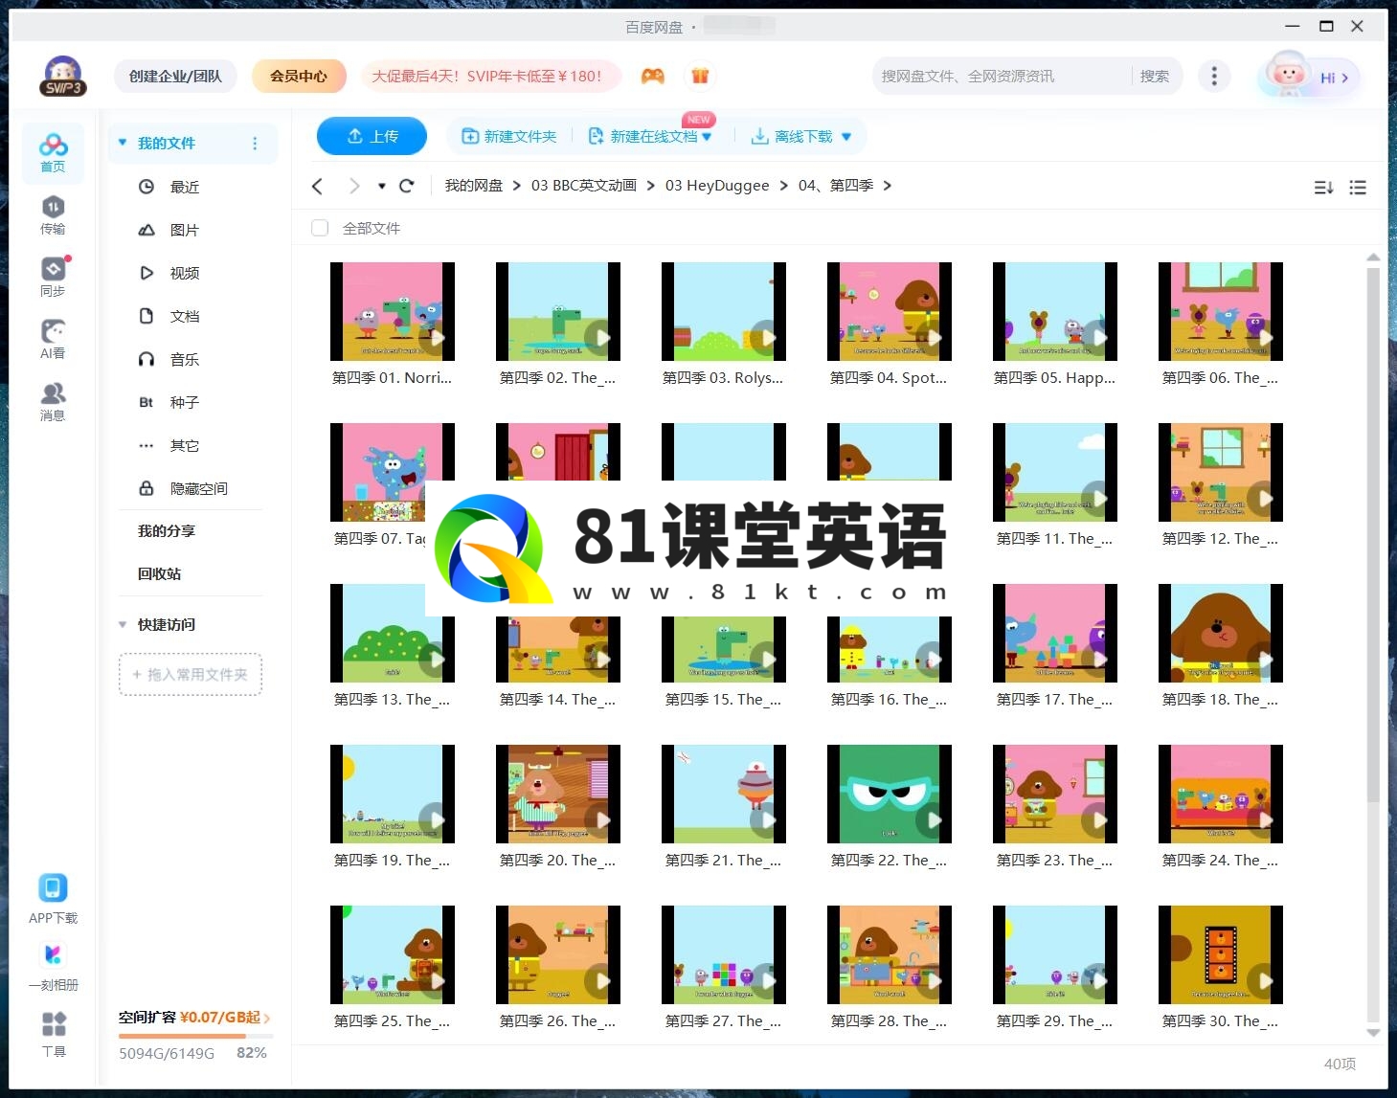Go forward with the right arrow icon
This screenshot has width=1397, height=1098.
354,186
